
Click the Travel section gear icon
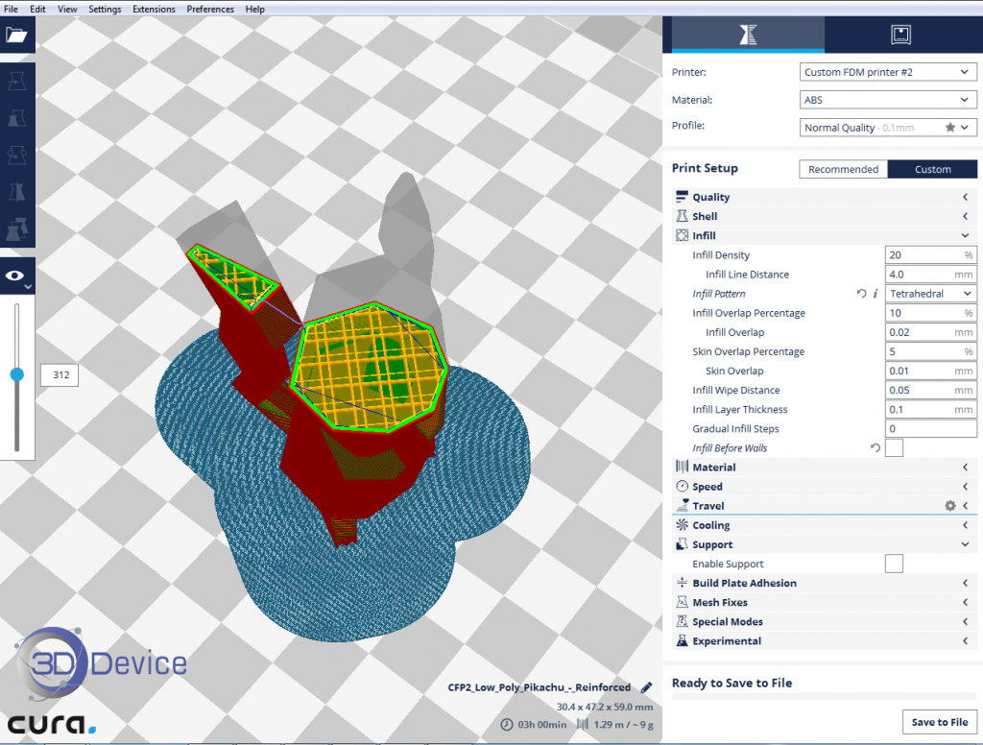click(x=950, y=505)
